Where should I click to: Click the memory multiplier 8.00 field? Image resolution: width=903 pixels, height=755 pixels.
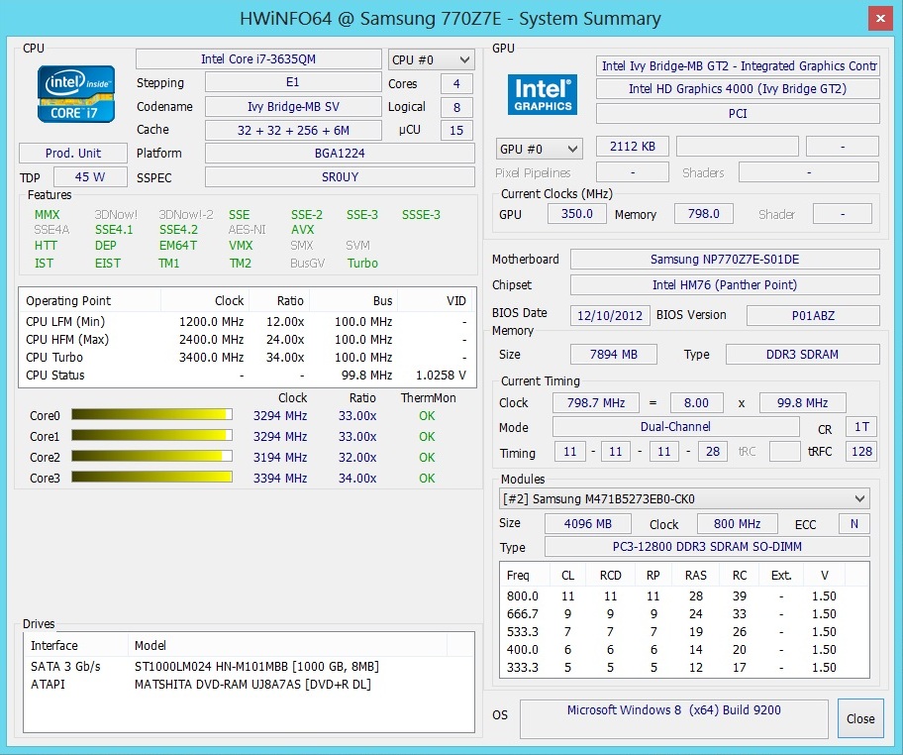click(x=696, y=403)
